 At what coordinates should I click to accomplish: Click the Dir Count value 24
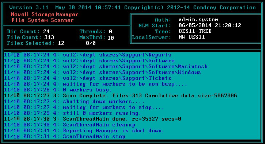pyautogui.click(x=46, y=31)
